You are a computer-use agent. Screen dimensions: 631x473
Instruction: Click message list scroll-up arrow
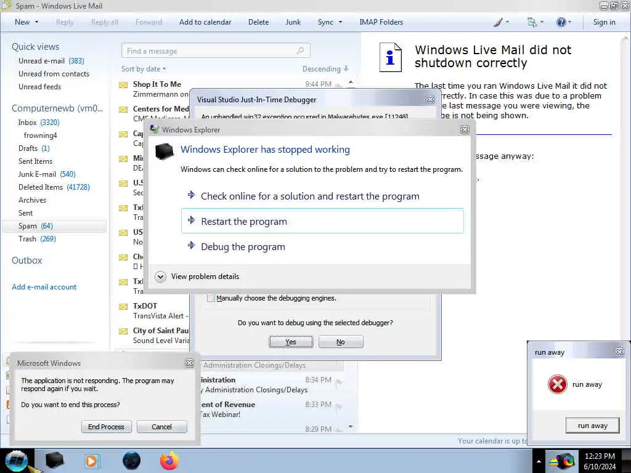pyautogui.click(x=351, y=82)
